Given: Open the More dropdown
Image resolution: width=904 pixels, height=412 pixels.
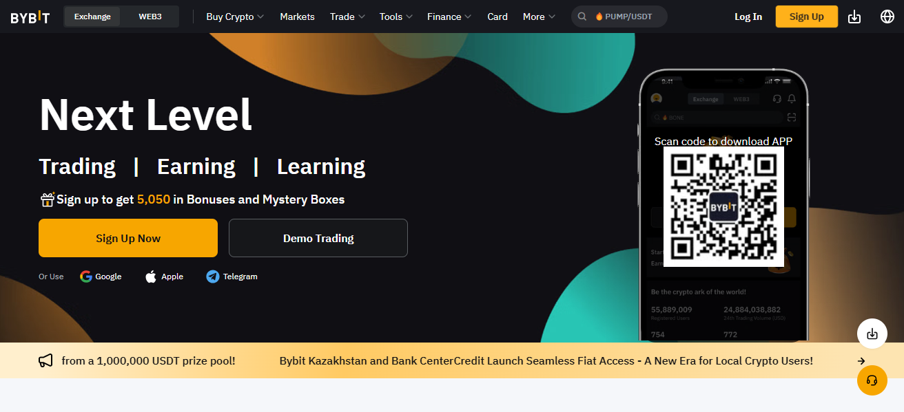Looking at the screenshot, I should pyautogui.click(x=539, y=17).
